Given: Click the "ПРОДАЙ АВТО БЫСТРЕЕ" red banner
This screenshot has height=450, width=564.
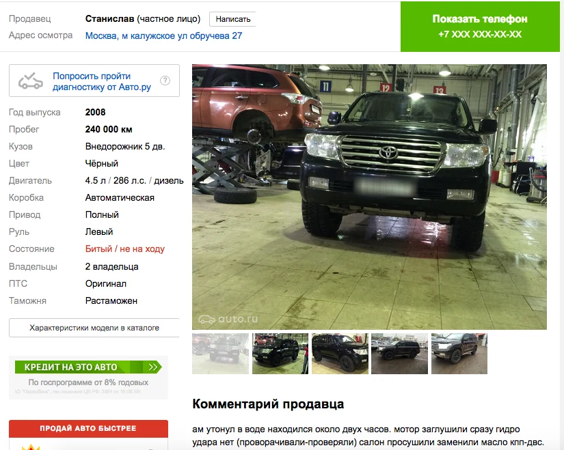Looking at the screenshot, I should (x=88, y=428).
